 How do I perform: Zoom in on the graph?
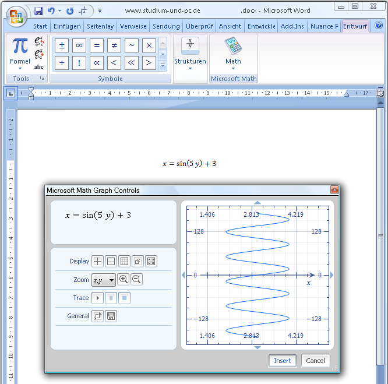tap(124, 280)
